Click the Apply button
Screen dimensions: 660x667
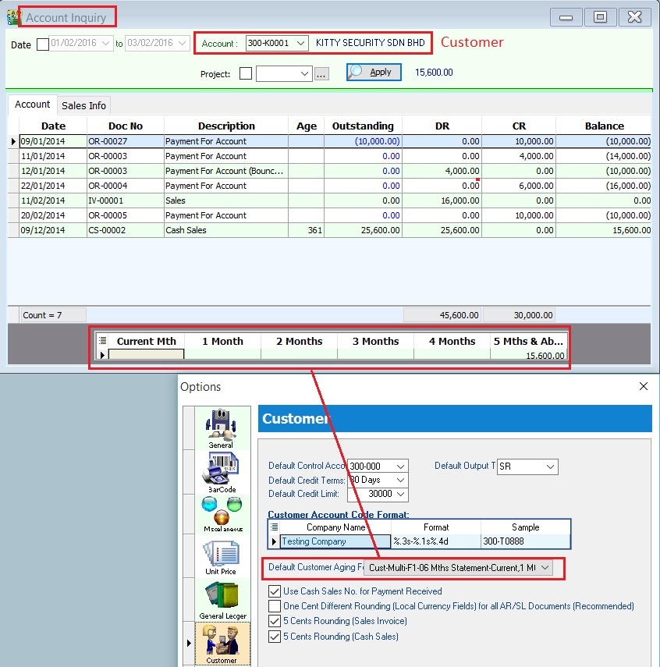pos(374,73)
